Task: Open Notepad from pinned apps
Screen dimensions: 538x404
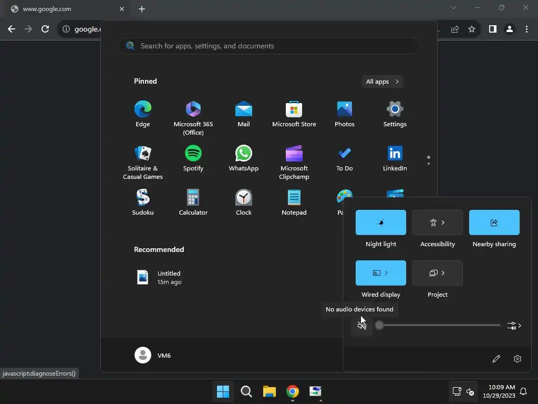Action: click(294, 203)
